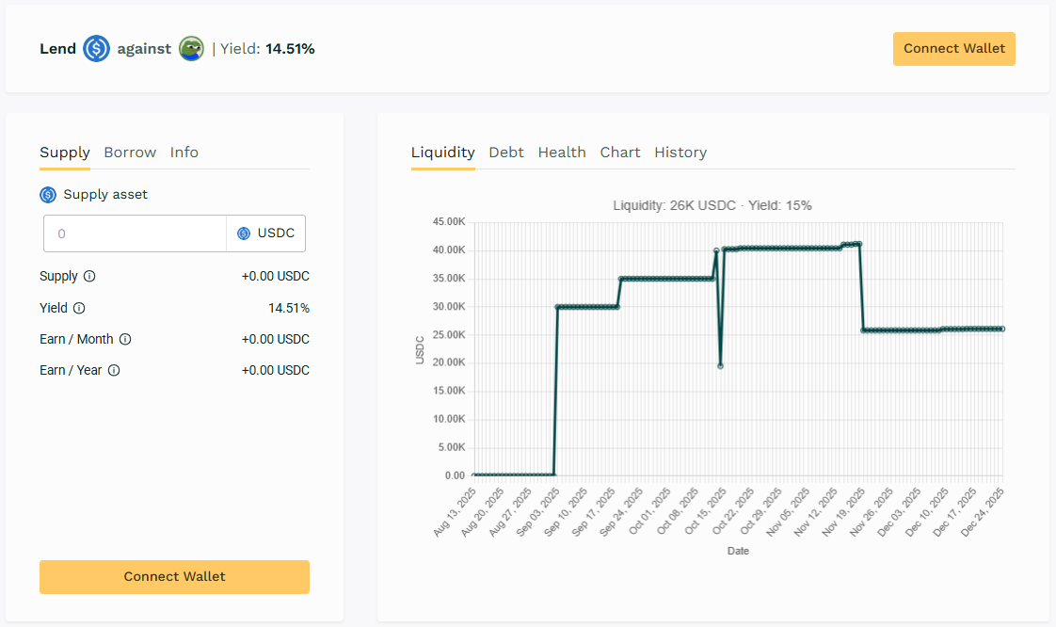This screenshot has width=1056, height=627.
Task: Click the Pepe frog collateral icon
Action: pyautogui.click(x=191, y=49)
